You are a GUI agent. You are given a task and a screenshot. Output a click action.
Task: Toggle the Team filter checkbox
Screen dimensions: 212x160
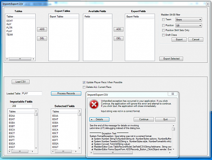[x=163, y=19]
